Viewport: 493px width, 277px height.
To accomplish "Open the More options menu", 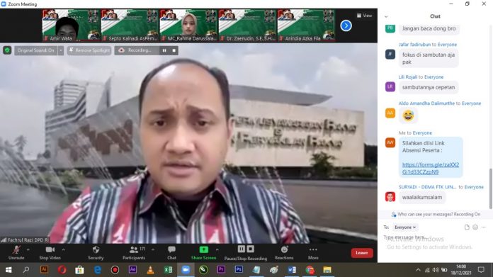I will click(313, 249).
